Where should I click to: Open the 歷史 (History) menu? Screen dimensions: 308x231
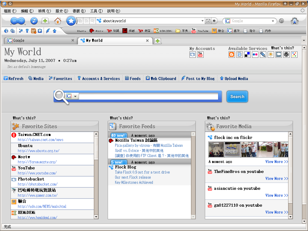point(62,11)
